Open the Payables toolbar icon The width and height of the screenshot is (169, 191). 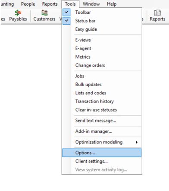(x=18, y=16)
